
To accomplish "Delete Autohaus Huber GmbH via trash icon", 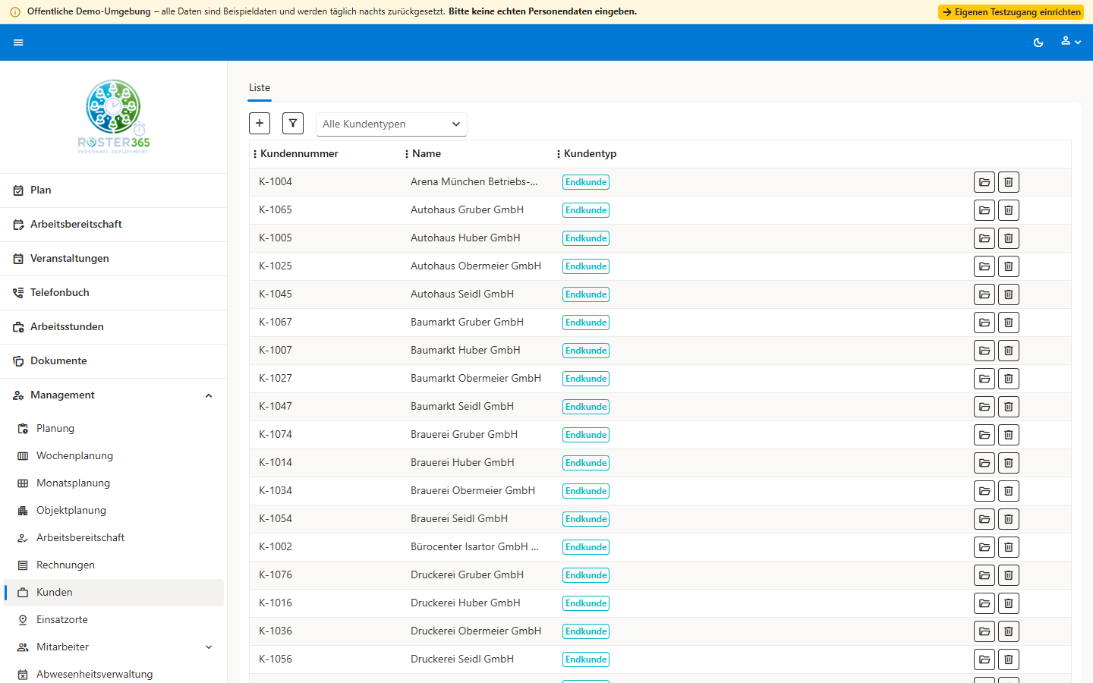I will [1009, 238].
